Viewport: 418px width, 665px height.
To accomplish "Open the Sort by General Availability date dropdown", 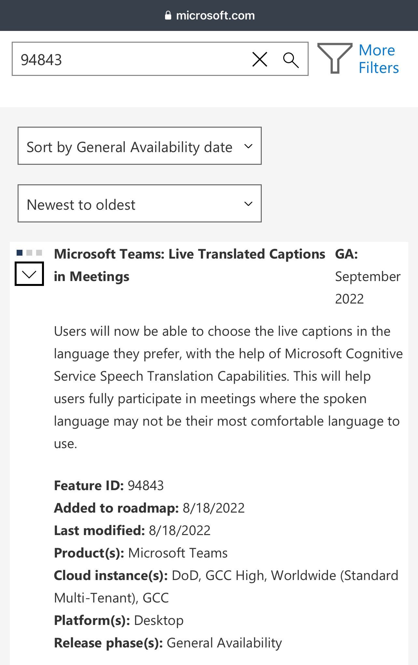I will [139, 146].
